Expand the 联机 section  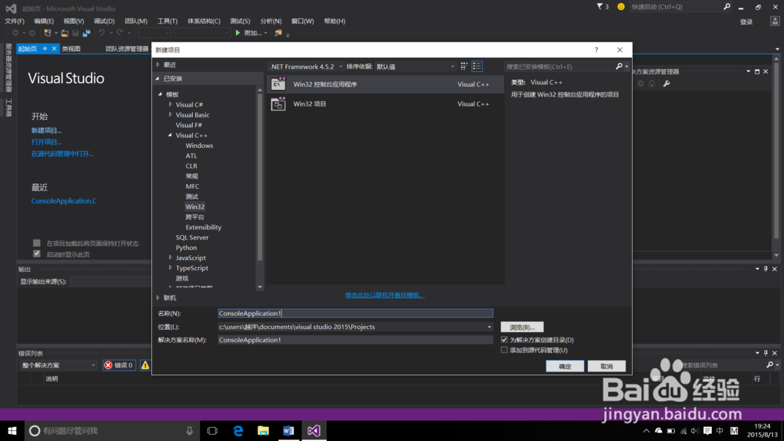click(x=158, y=298)
